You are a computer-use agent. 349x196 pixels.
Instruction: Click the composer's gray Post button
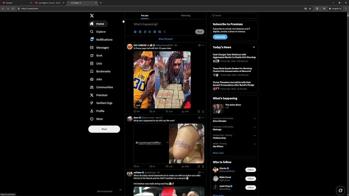[x=200, y=32]
